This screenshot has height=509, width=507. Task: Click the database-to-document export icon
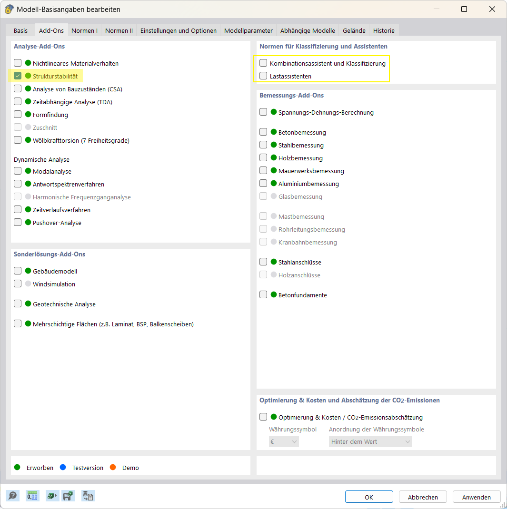pyautogui.click(x=88, y=496)
